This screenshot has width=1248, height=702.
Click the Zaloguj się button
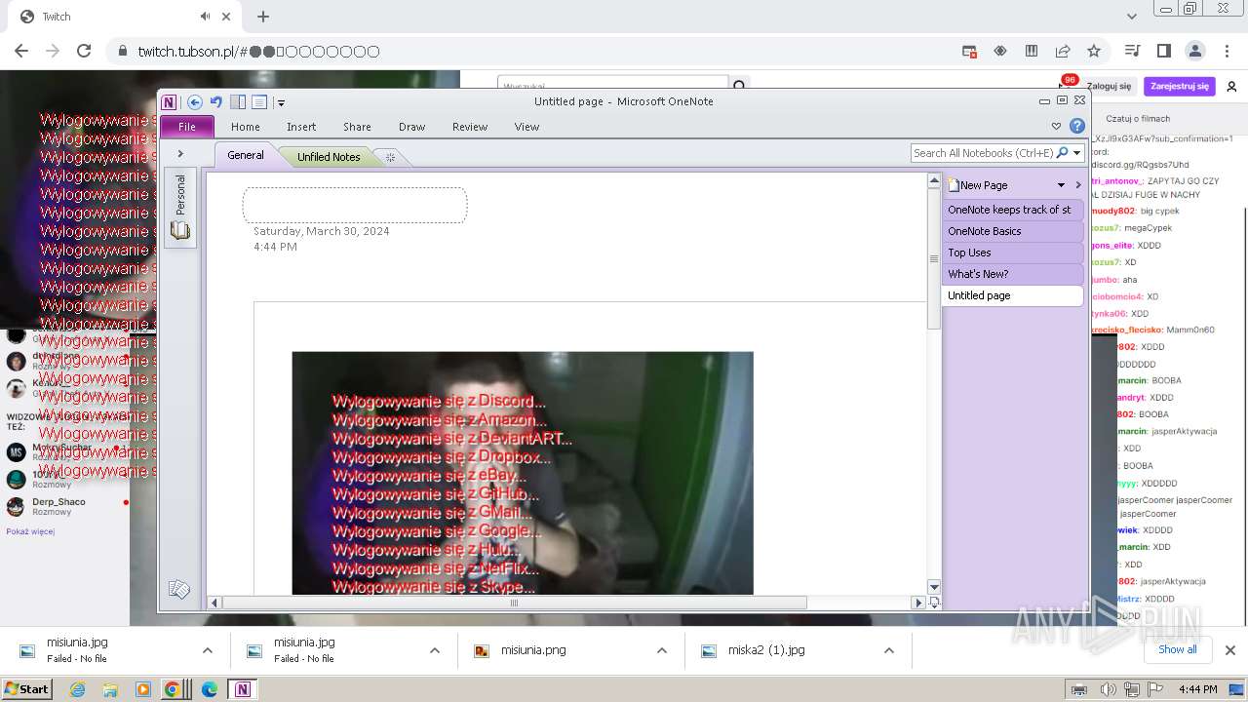point(1109,86)
